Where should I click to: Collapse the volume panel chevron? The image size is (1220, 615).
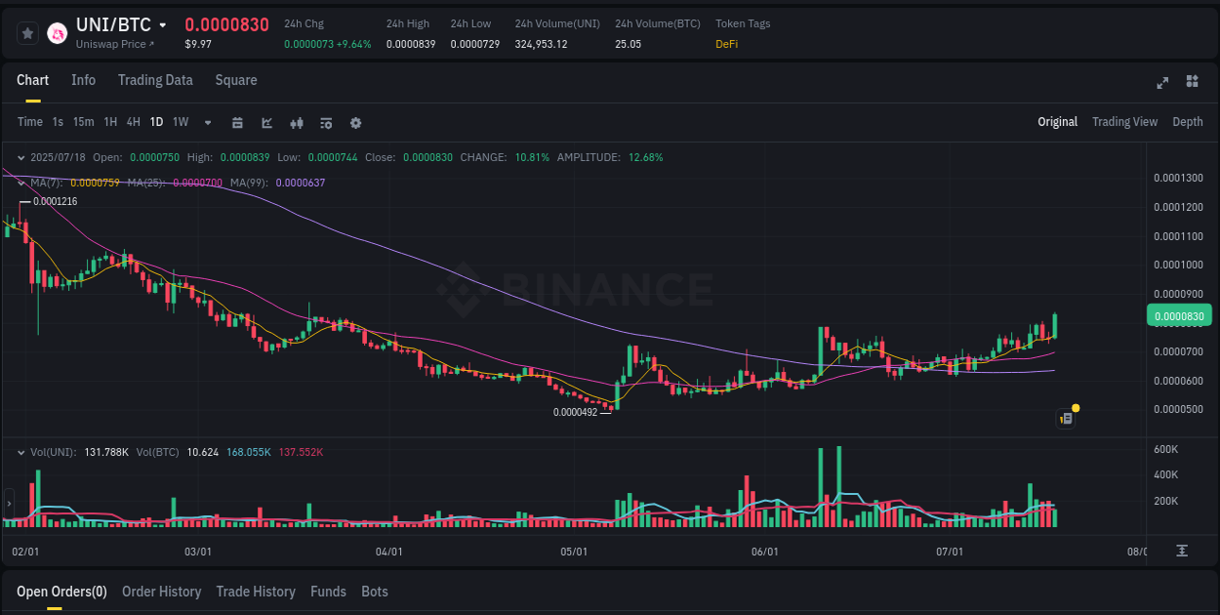tap(20, 452)
